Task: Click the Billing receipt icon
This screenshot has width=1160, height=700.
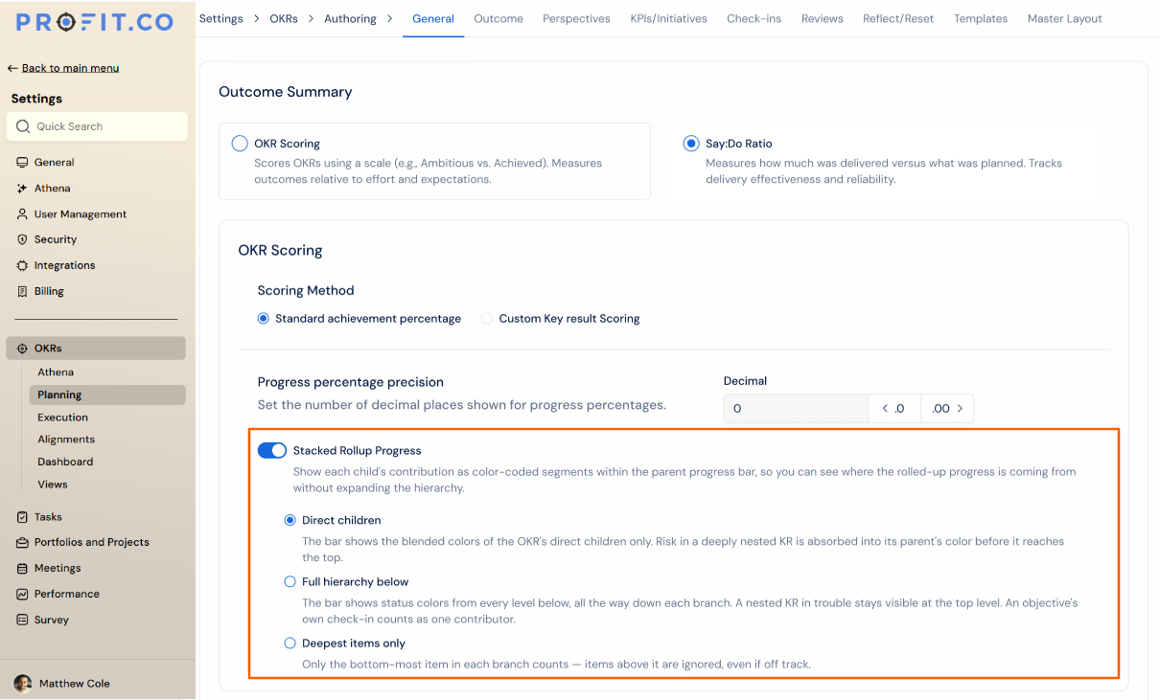Action: (x=22, y=291)
